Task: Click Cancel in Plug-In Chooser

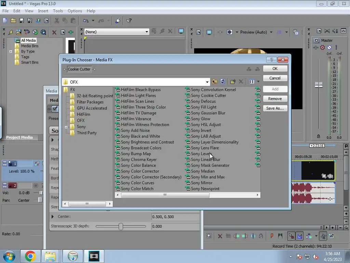Action: pyautogui.click(x=275, y=78)
